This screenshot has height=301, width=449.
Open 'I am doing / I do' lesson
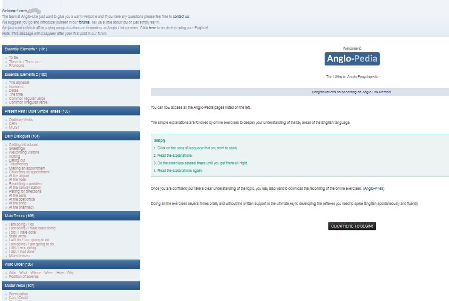point(21,225)
